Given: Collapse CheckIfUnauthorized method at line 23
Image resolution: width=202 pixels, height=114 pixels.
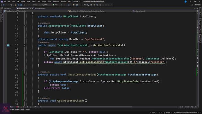Looking at the screenshot, I should tap(25, 75).
